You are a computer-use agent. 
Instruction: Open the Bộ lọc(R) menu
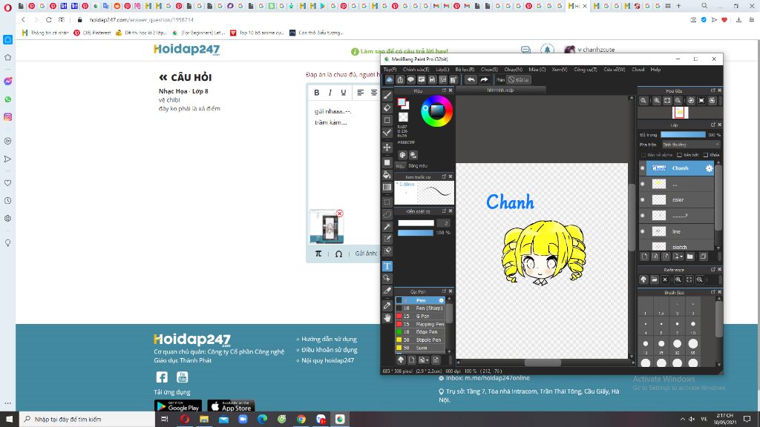coord(465,70)
